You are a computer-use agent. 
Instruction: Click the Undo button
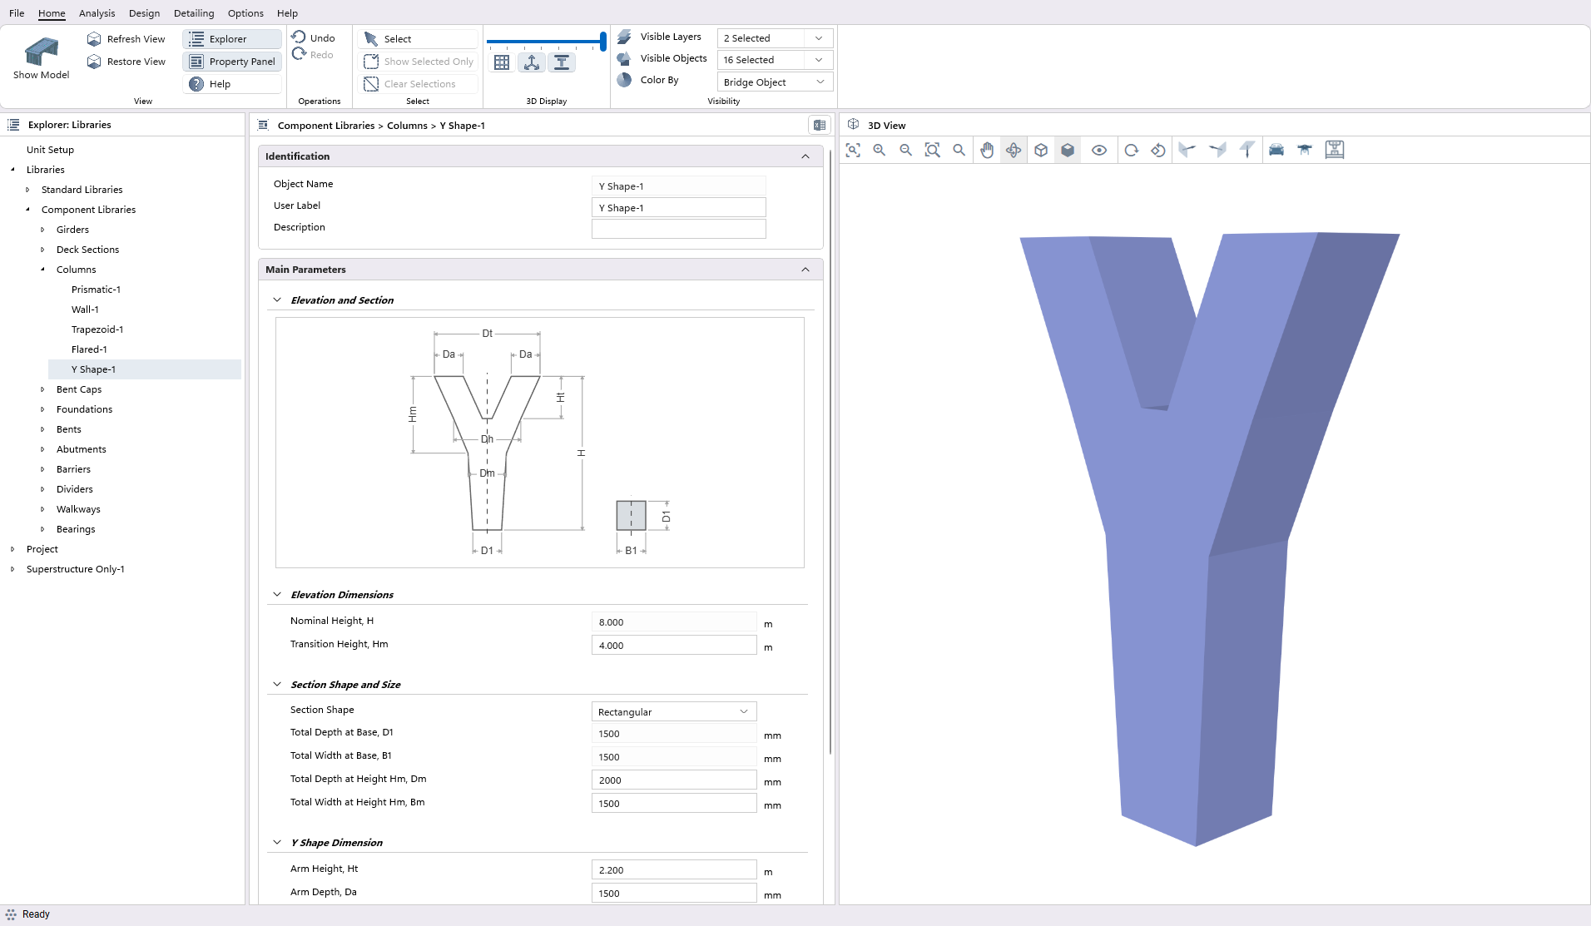(x=314, y=38)
